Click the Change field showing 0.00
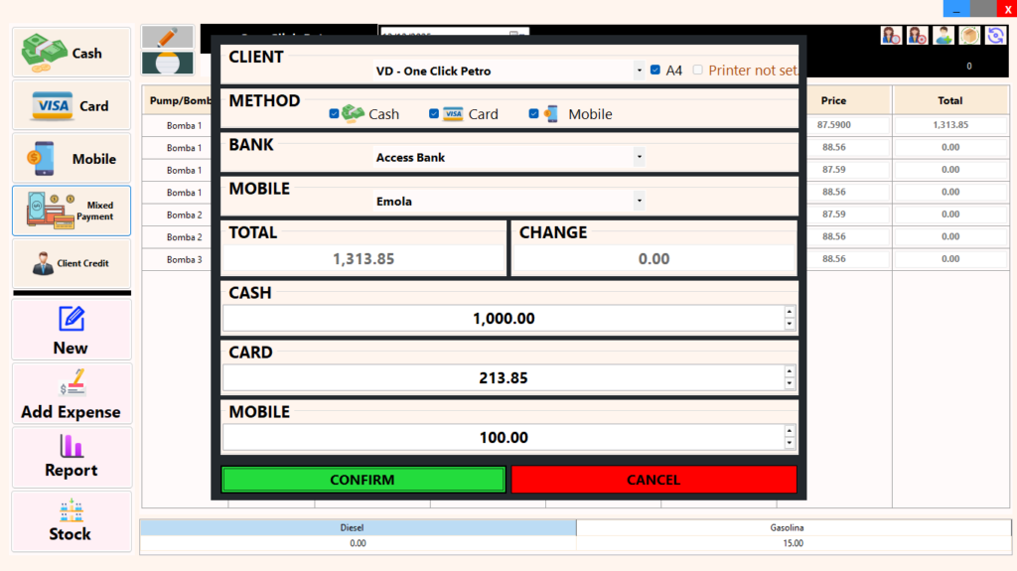The height and width of the screenshot is (571, 1017). 654,259
